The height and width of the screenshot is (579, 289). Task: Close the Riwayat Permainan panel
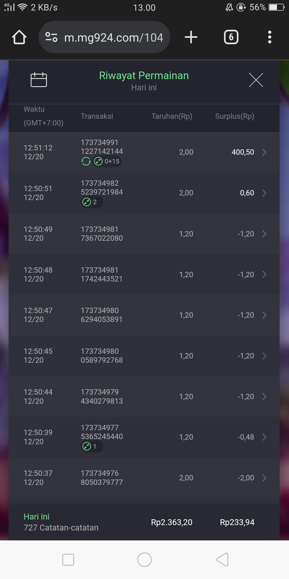coord(256,80)
